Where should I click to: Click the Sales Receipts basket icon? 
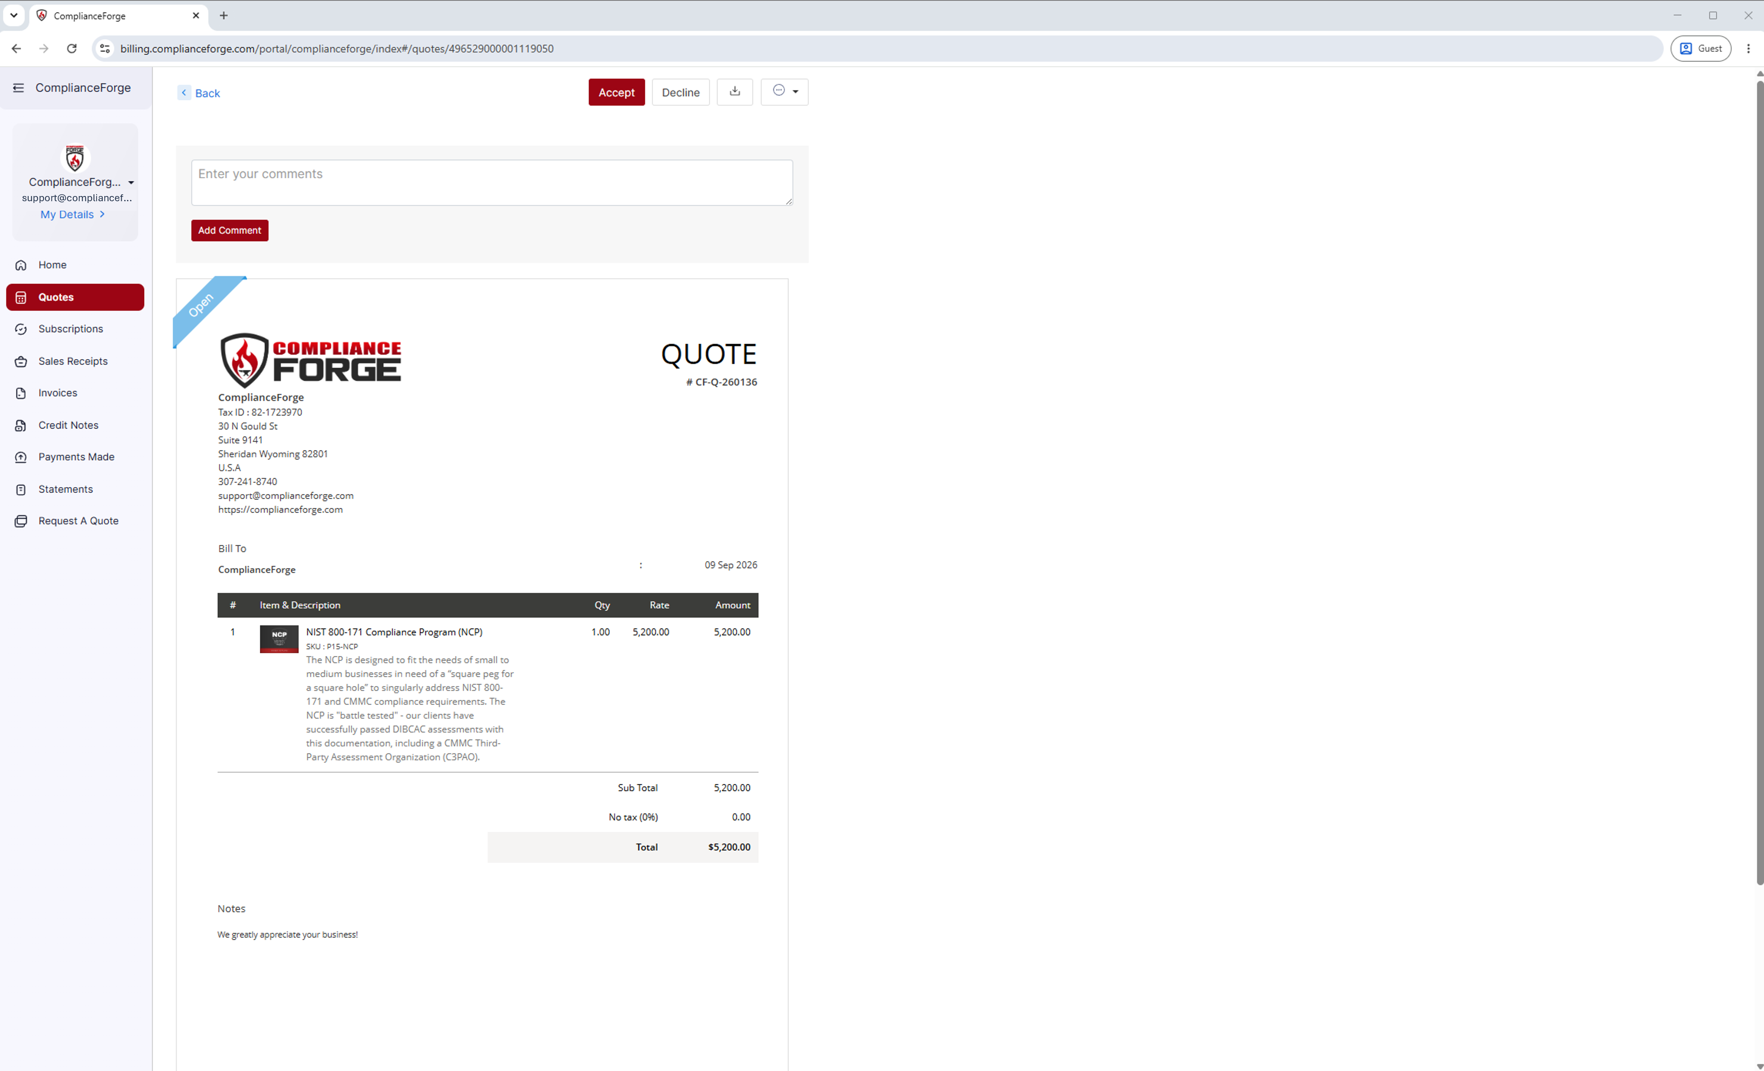21,361
